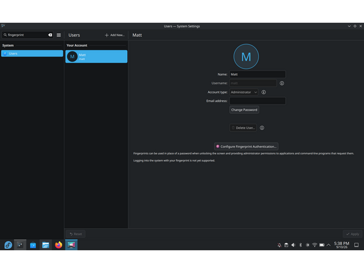Click the info icon next to Account type
This screenshot has height=273, width=364.
tap(264, 92)
